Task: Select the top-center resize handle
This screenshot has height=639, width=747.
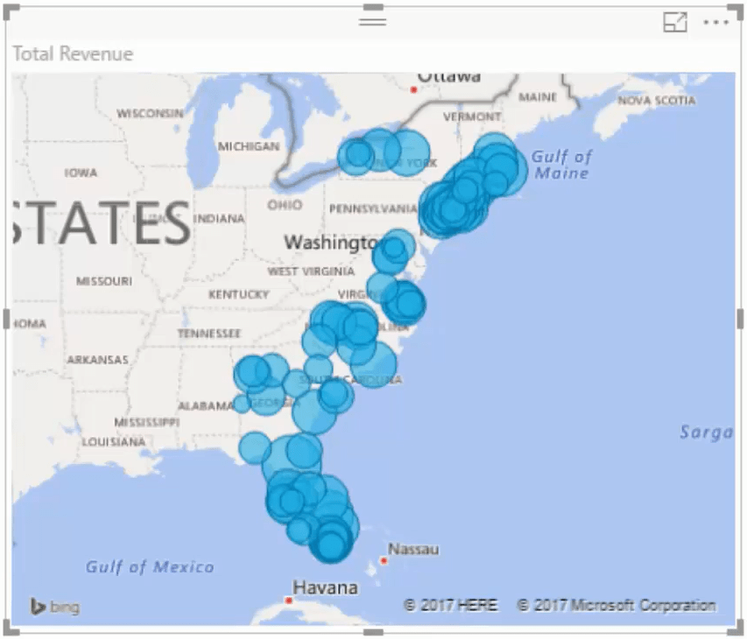Action: pos(372,7)
